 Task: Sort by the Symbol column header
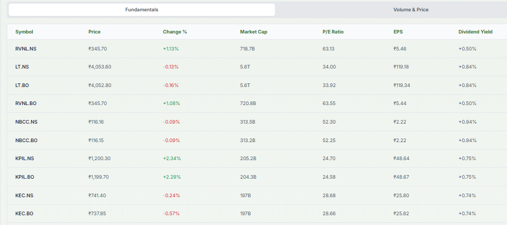pyautogui.click(x=24, y=31)
